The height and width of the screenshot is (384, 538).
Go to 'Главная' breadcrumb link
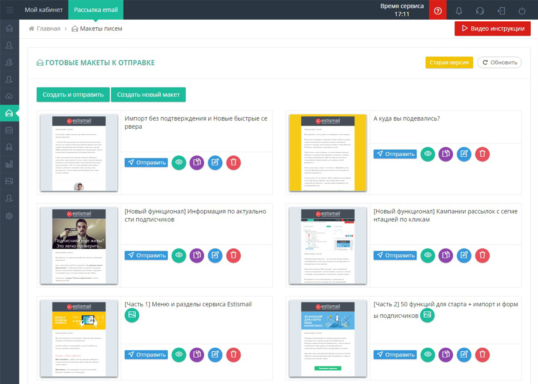point(48,28)
